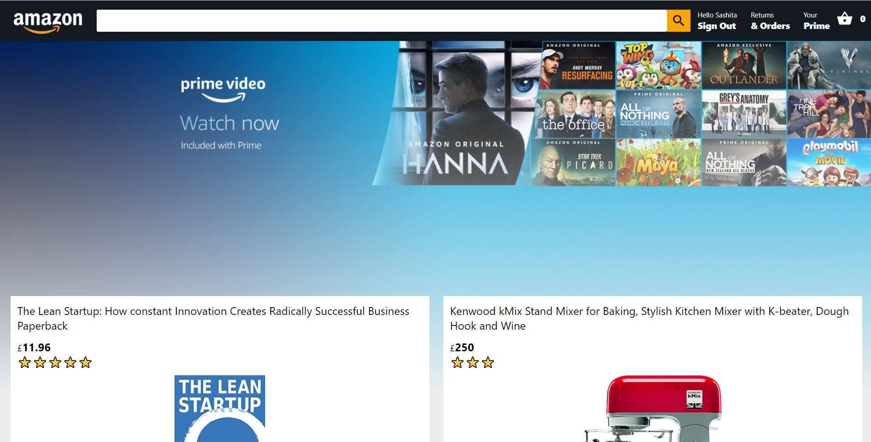Open the Playmobil The Movie thumbnail
This screenshot has height=442, width=871.
pos(829,163)
